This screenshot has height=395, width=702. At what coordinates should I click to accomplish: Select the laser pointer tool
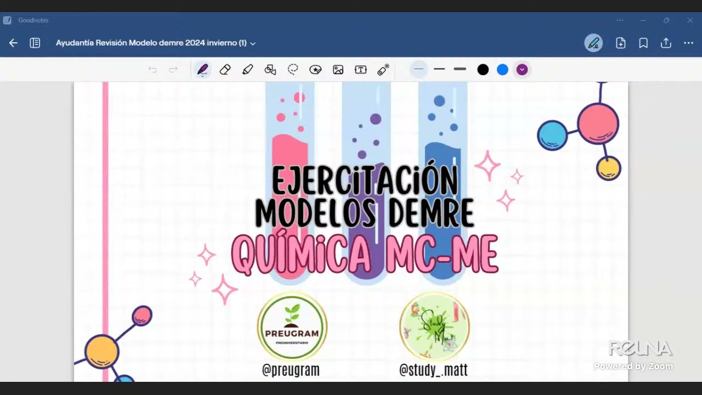click(x=383, y=70)
